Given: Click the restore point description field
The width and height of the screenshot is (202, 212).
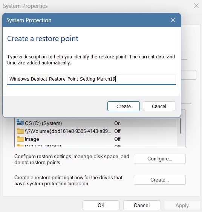Looking at the screenshot, I should (x=92, y=79).
